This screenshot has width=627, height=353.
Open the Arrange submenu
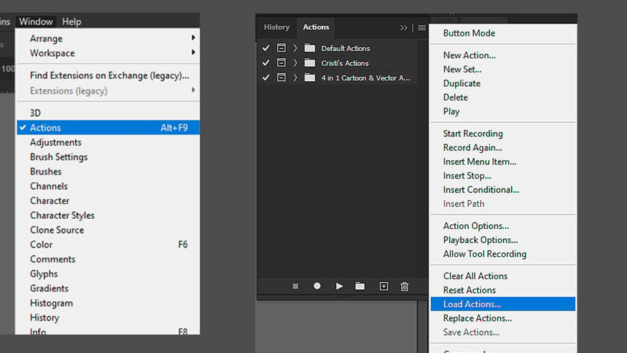click(x=46, y=39)
